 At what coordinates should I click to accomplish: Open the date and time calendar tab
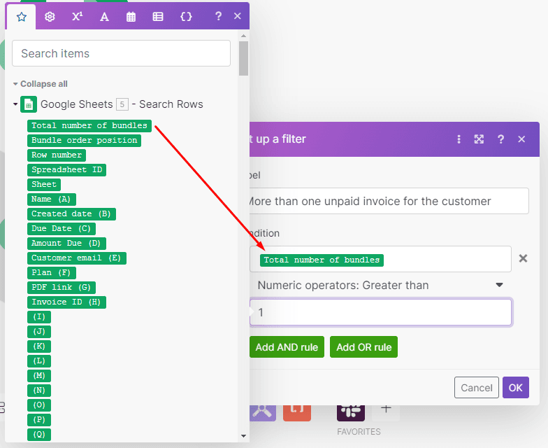[131, 17]
